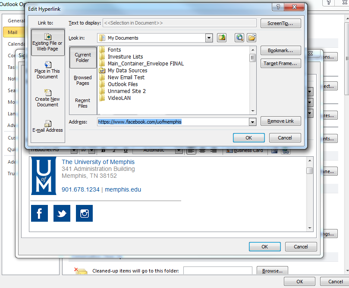Click the Facebook icon in the signature
The image size is (349, 288).
tap(39, 214)
